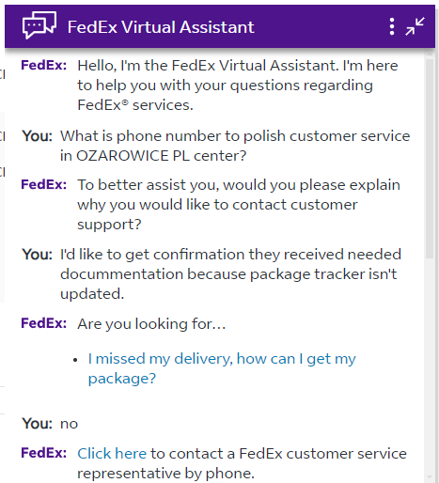Click the first 'FedEx:' sender label
This screenshot has width=439, height=483.
44,66
